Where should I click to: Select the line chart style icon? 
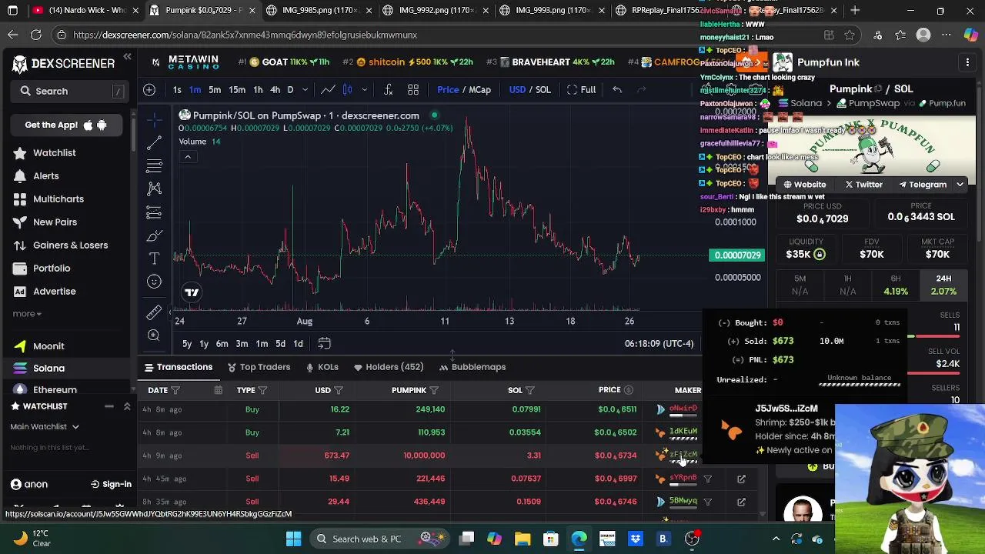tap(328, 90)
